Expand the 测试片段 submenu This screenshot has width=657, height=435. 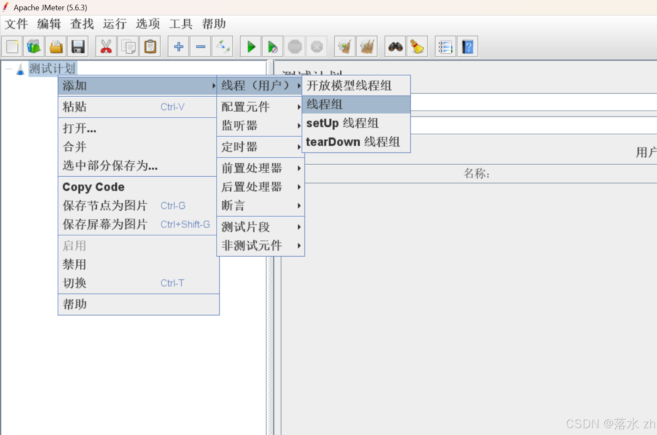pos(260,227)
